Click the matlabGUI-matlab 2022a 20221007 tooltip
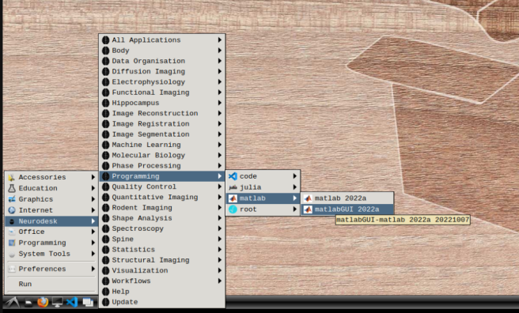Screen dimensions: 519x313 (403, 220)
